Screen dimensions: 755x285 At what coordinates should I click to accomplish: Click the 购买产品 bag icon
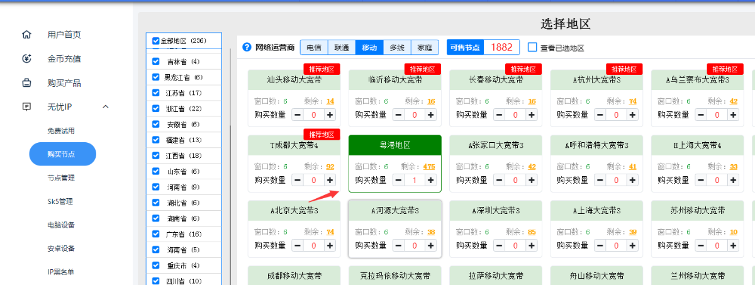tap(26, 82)
